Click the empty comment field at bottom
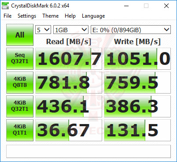The height and width of the screenshot is (162, 177). click(x=88, y=151)
